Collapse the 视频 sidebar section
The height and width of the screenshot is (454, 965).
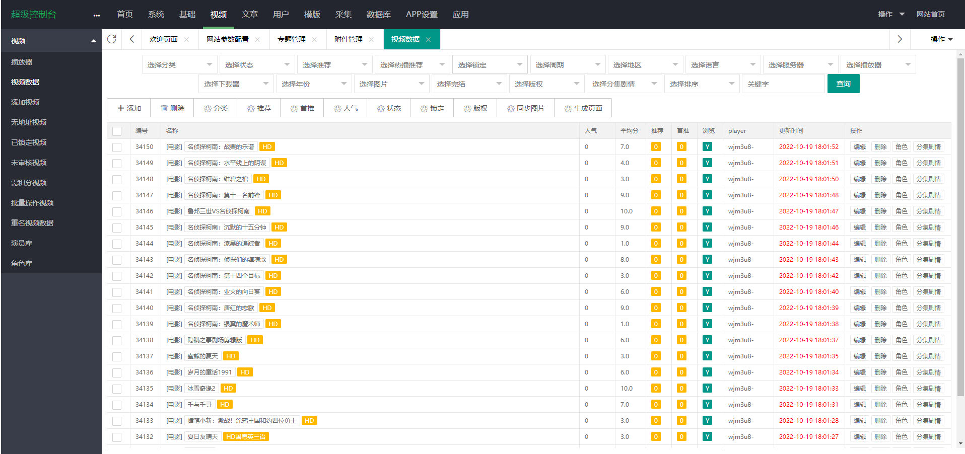pyautogui.click(x=51, y=41)
